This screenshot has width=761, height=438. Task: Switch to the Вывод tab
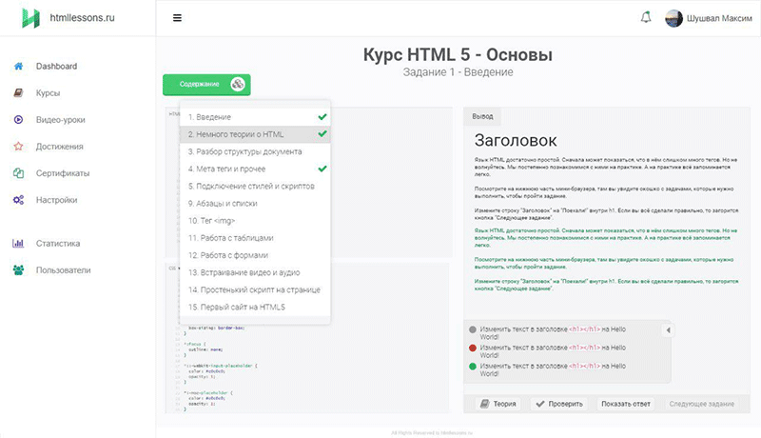click(482, 116)
